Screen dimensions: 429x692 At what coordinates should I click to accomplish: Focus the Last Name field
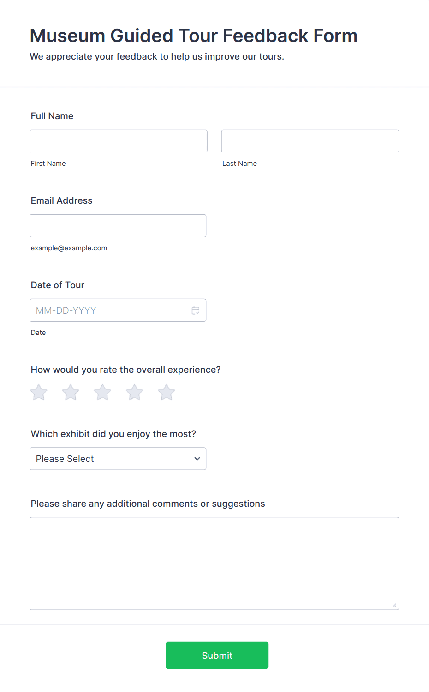(x=310, y=141)
